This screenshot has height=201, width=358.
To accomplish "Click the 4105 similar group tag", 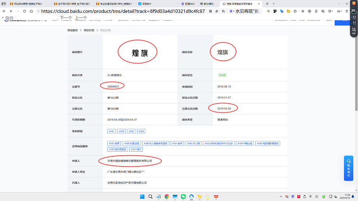I will point(122,131).
